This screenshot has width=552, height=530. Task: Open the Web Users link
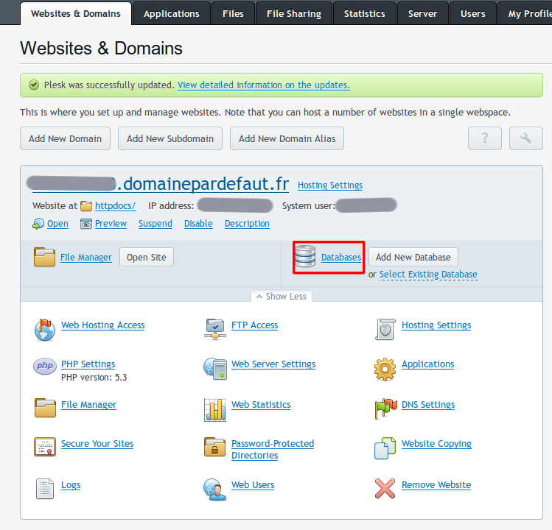click(253, 484)
